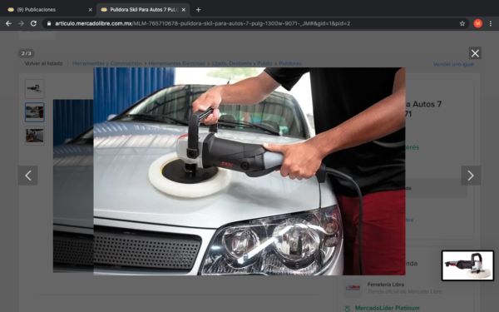Screen dimensions: 499x312
Task: Open Pulidoras breadcrumb link
Action: coord(290,63)
